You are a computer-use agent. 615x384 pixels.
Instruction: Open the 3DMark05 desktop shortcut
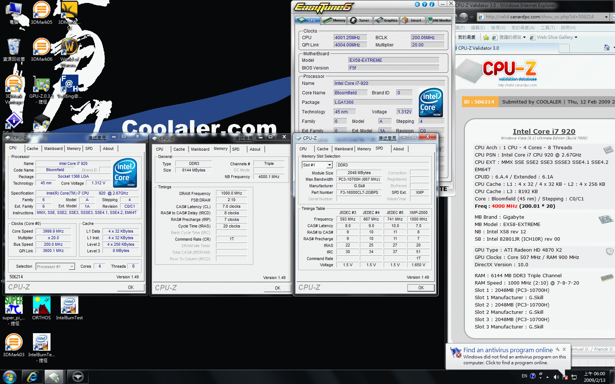pyautogui.click(x=41, y=13)
